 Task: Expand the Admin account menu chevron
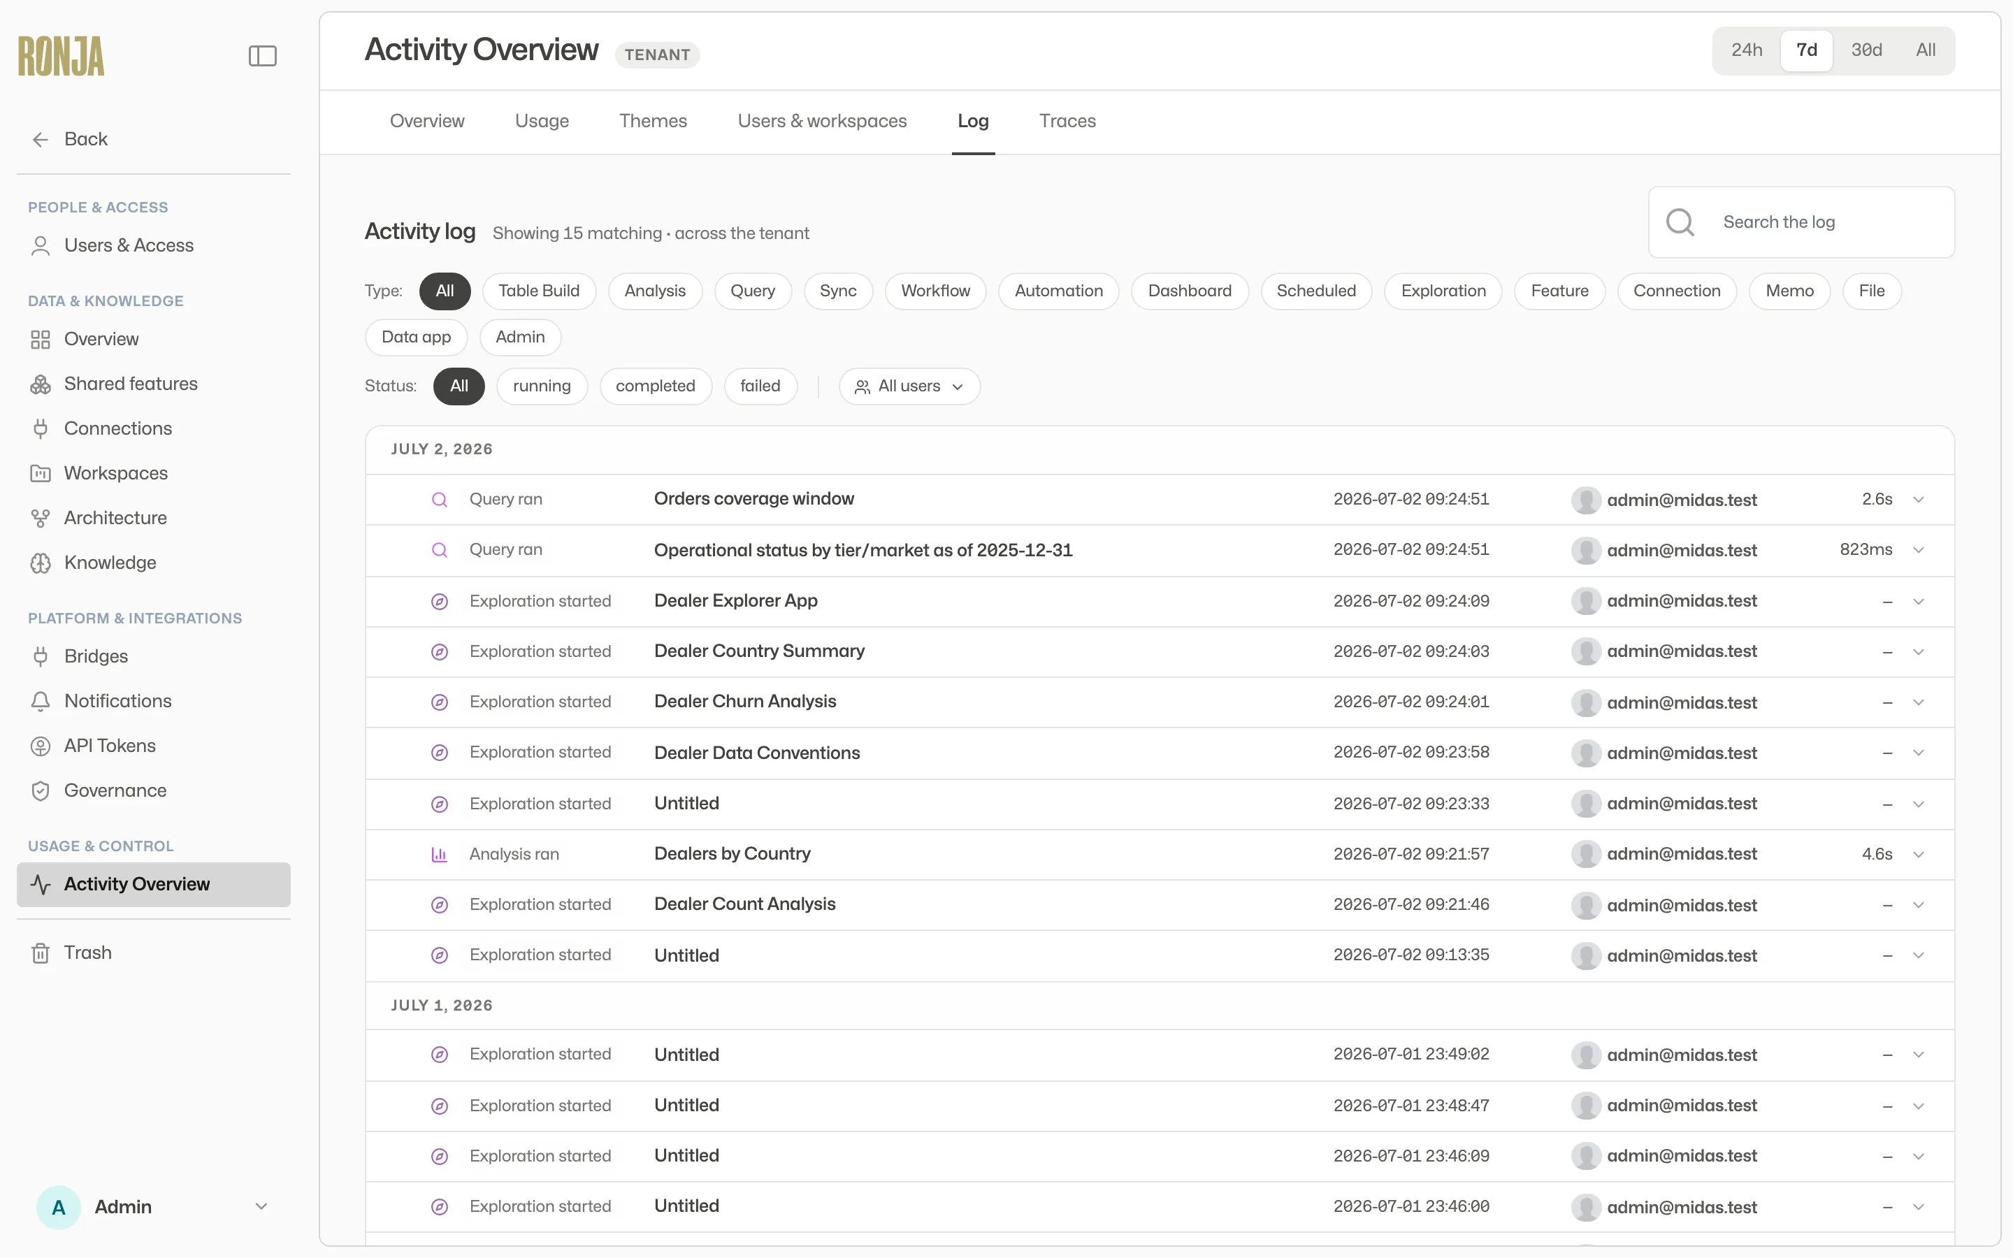(261, 1207)
